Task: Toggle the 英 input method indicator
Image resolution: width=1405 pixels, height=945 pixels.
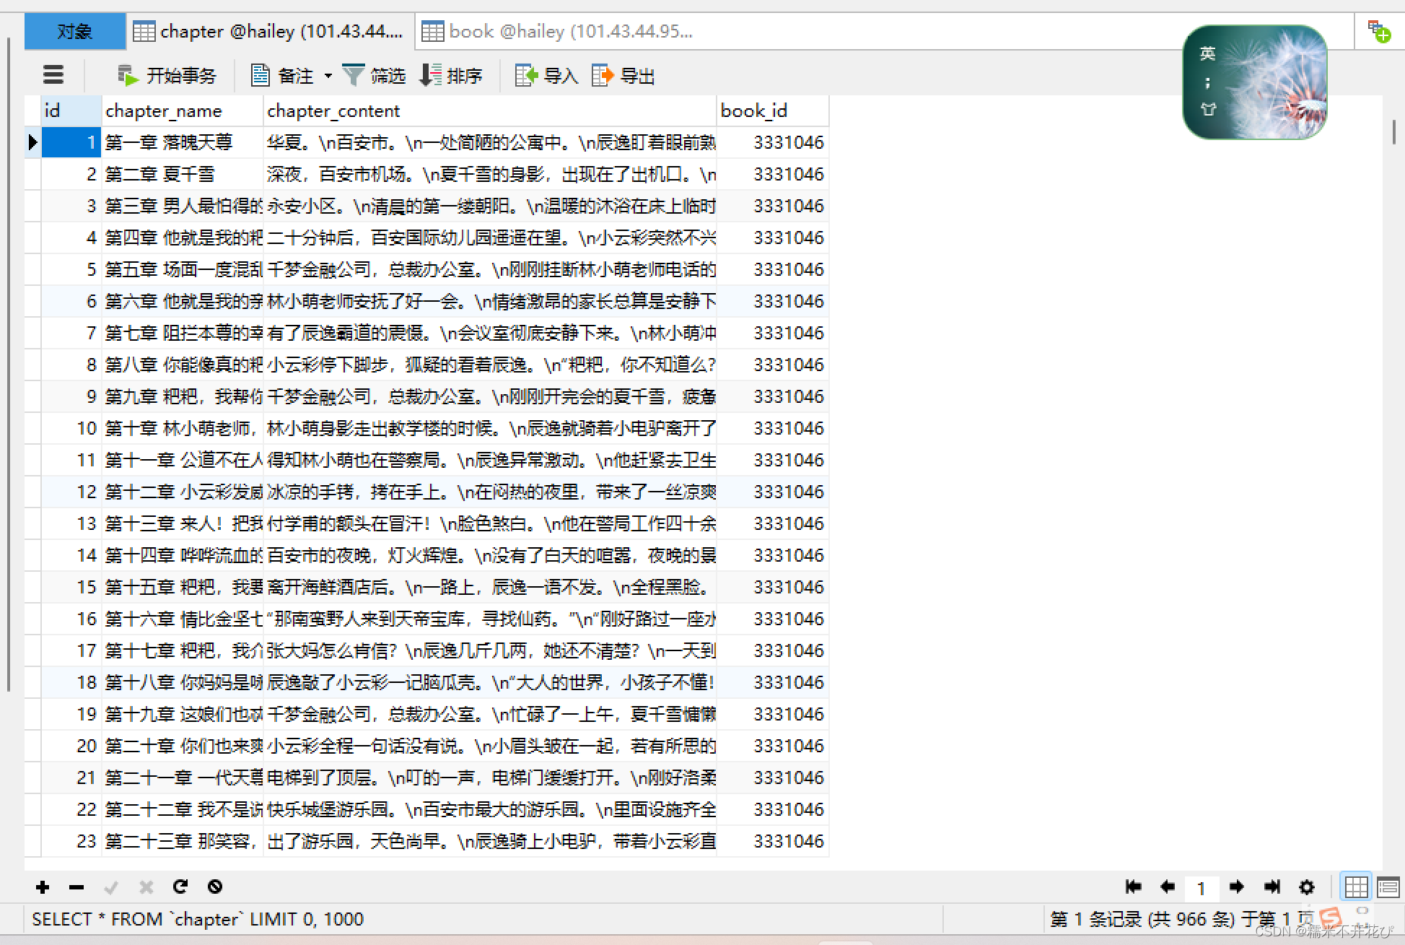Action: (x=1207, y=53)
